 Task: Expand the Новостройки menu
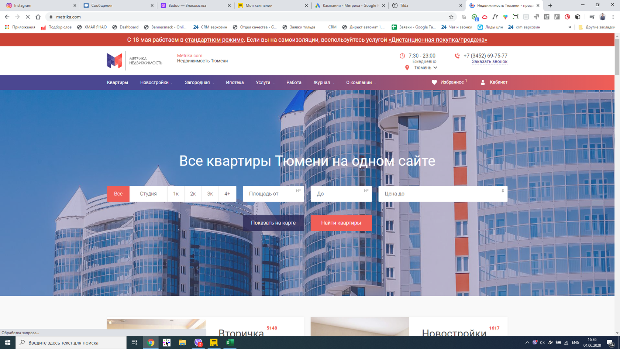156,82
